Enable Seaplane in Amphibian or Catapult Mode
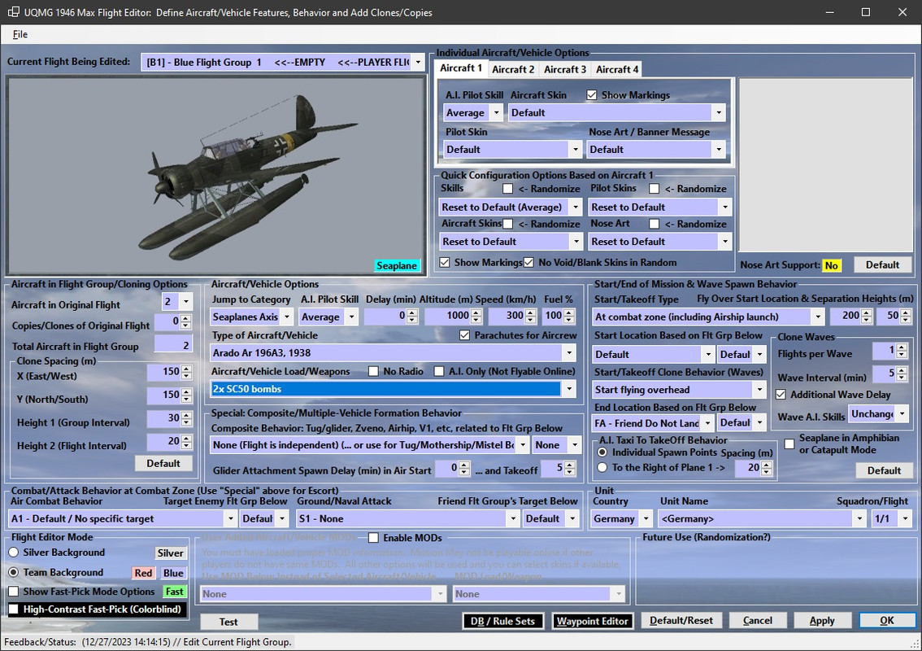The width and height of the screenshot is (922, 651). 789,443
